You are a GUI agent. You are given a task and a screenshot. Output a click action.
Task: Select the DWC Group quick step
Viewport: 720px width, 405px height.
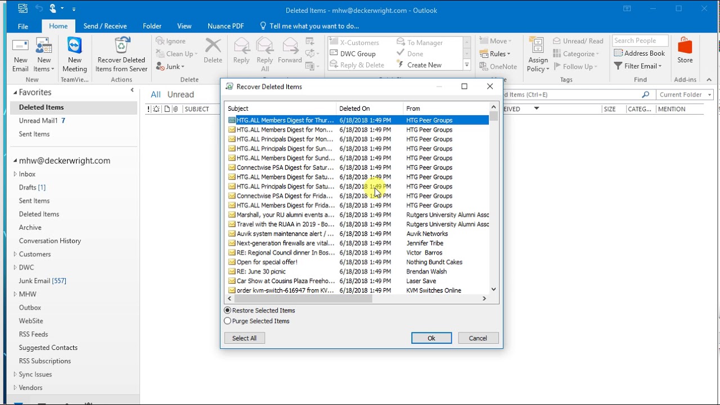(x=357, y=53)
